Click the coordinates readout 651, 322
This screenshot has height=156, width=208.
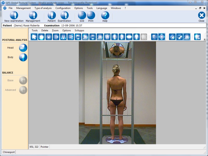(34, 147)
